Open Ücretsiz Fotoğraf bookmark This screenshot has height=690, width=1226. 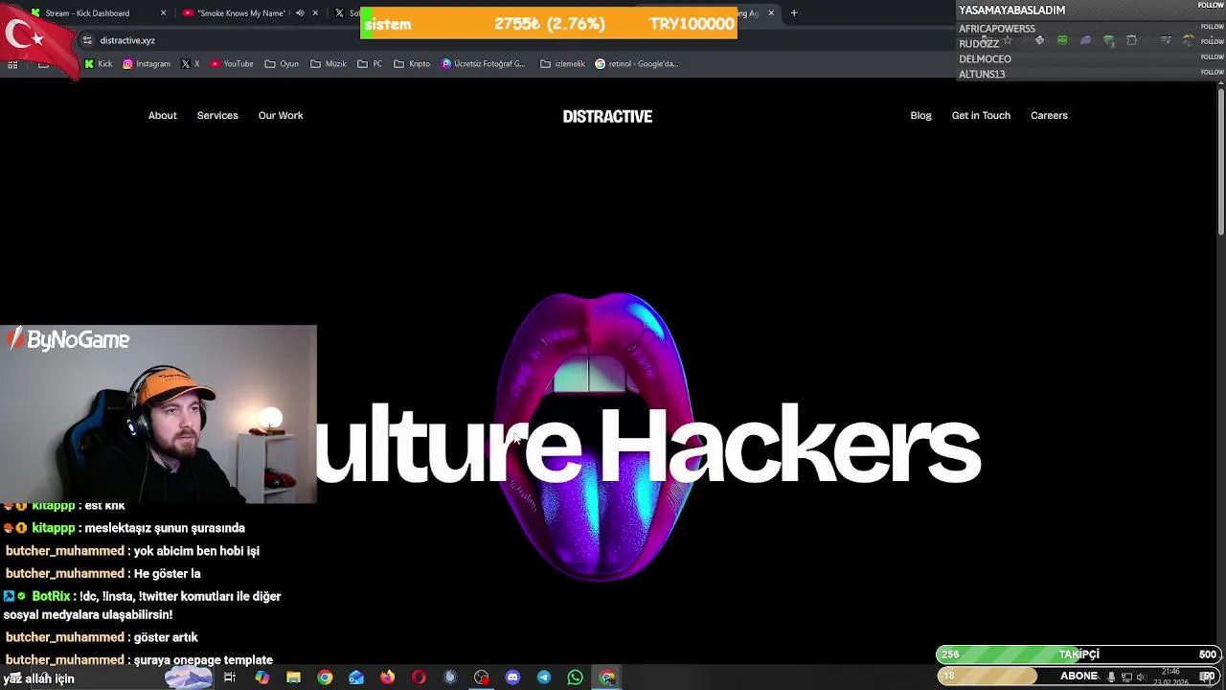point(484,64)
